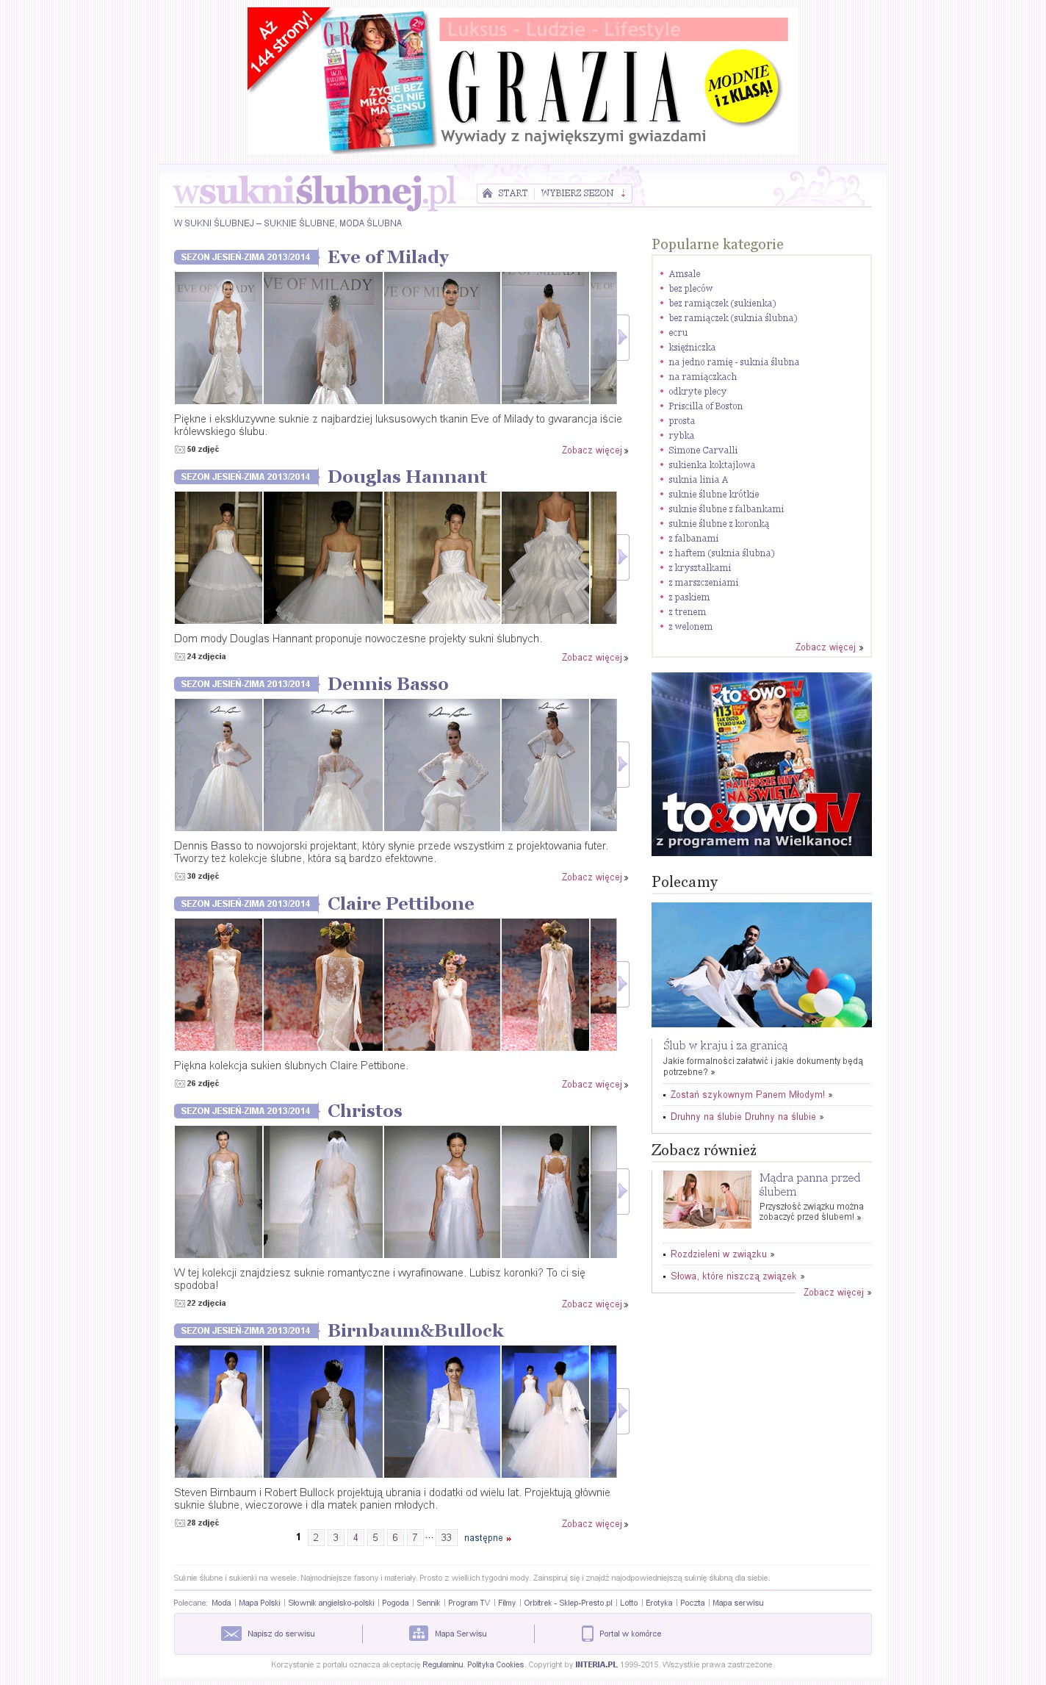The width and height of the screenshot is (1046, 1685).
Task: Open the Ślub w kraju i za granicą article
Action: coord(725,1045)
